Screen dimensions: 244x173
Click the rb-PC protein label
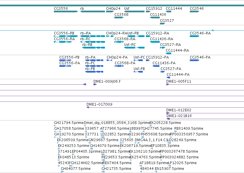pos(90,63)
